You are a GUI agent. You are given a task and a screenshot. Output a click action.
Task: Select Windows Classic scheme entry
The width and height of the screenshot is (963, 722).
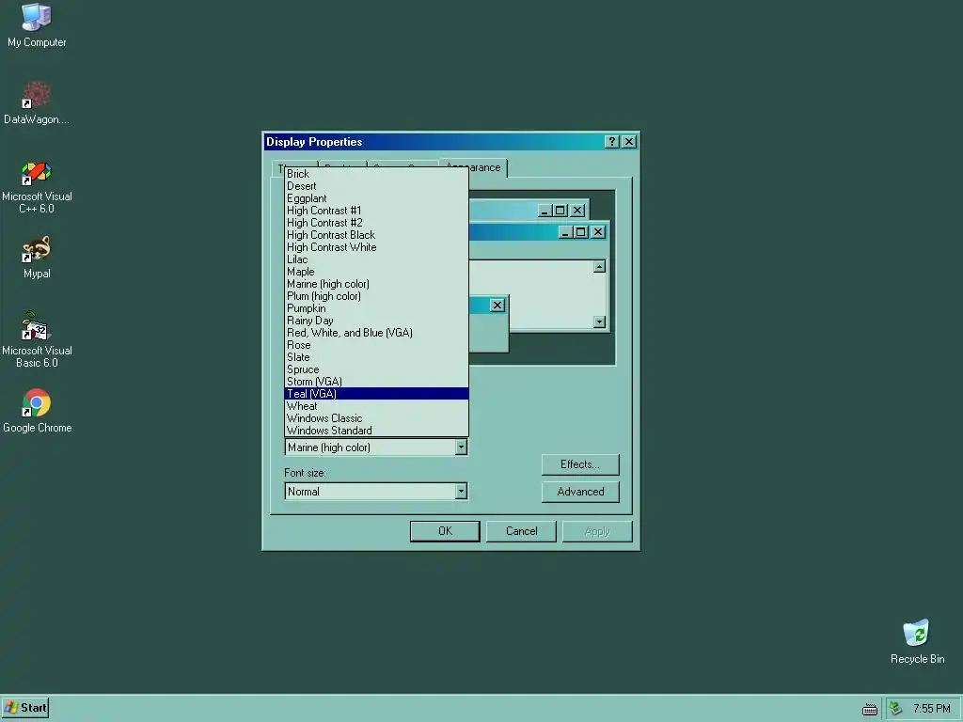pyautogui.click(x=376, y=418)
